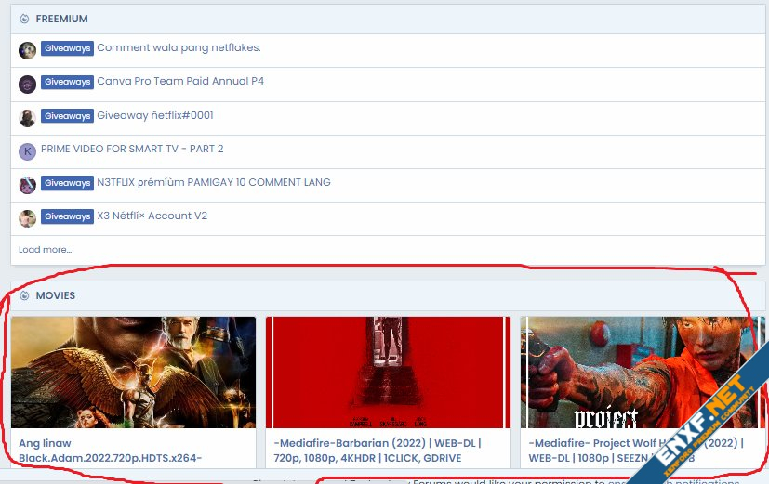Viewport: 769px width, 484px height.
Task: Open avatar beside N3TFLIX PAMIGAY thread
Action: click(x=28, y=184)
